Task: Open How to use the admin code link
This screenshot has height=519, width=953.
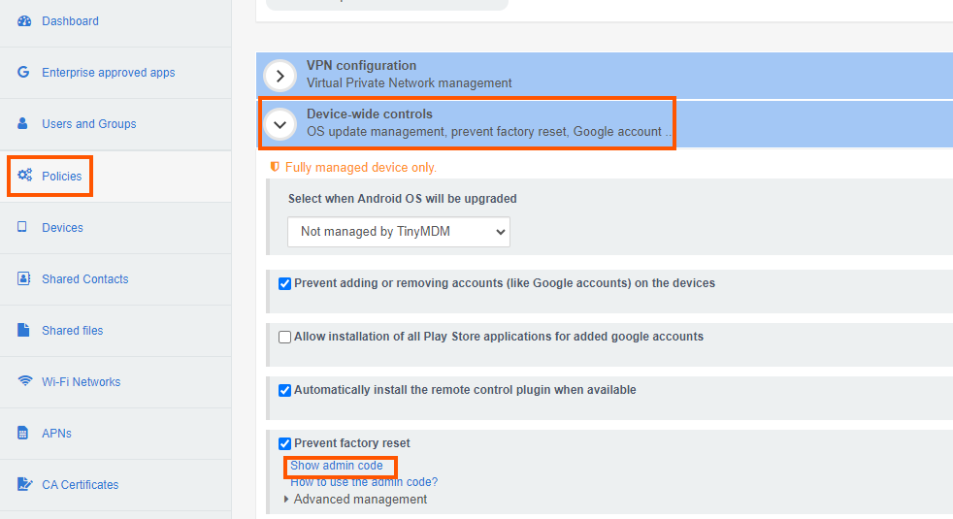Action: coord(364,482)
